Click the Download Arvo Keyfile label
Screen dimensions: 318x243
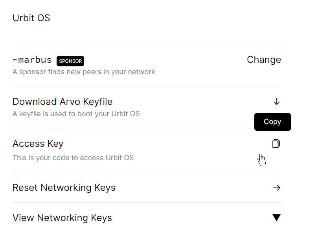coord(62,102)
